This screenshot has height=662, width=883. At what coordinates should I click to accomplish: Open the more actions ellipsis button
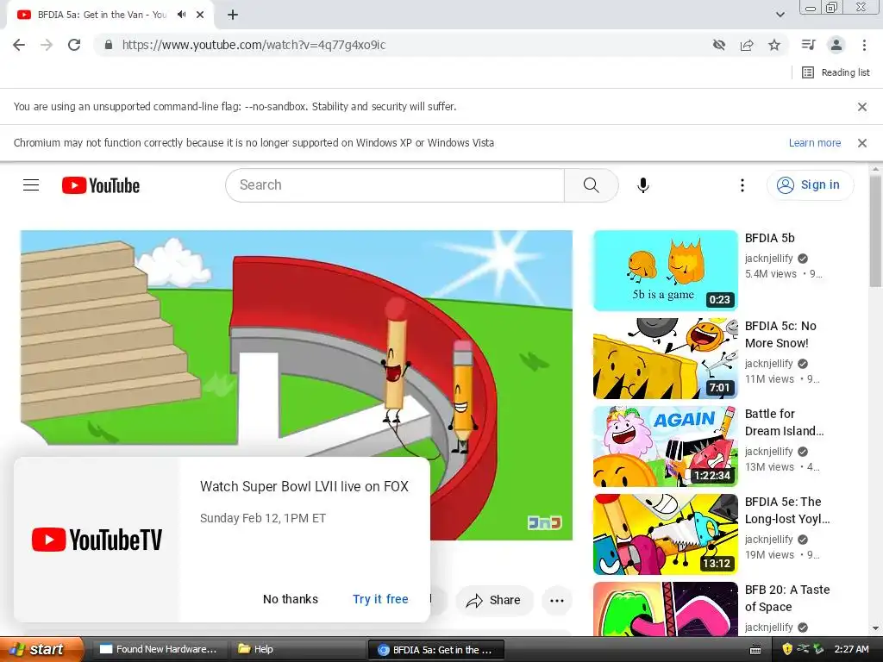[x=557, y=600]
